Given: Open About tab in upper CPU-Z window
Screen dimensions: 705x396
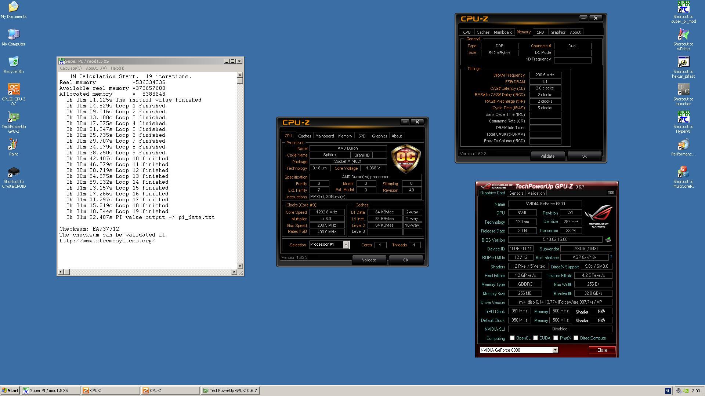Looking at the screenshot, I should pos(575,32).
